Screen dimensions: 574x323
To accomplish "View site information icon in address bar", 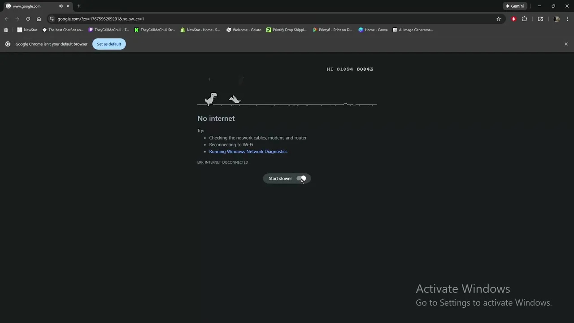I will [x=52, y=19].
